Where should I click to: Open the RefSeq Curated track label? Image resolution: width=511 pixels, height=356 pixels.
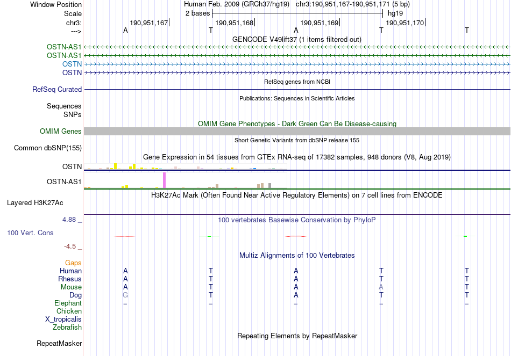point(56,90)
